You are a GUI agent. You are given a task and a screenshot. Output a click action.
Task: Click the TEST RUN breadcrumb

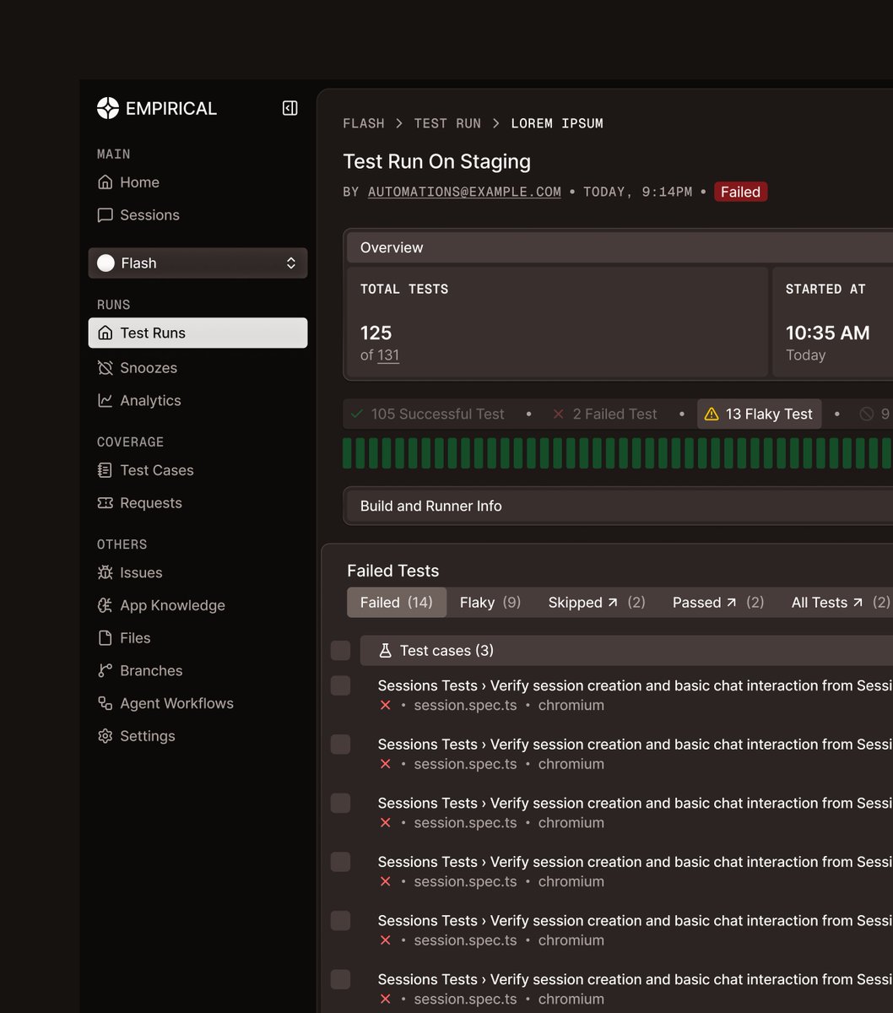447,123
